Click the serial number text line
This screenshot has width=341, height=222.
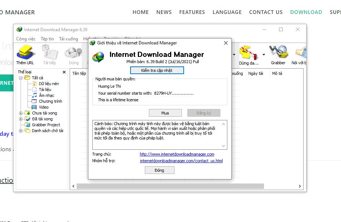(146, 93)
